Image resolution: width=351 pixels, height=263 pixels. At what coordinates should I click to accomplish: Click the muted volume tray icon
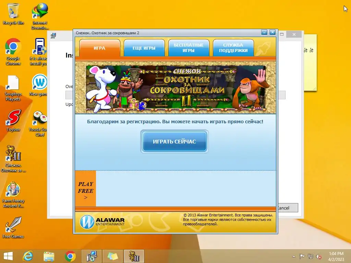[319, 256]
